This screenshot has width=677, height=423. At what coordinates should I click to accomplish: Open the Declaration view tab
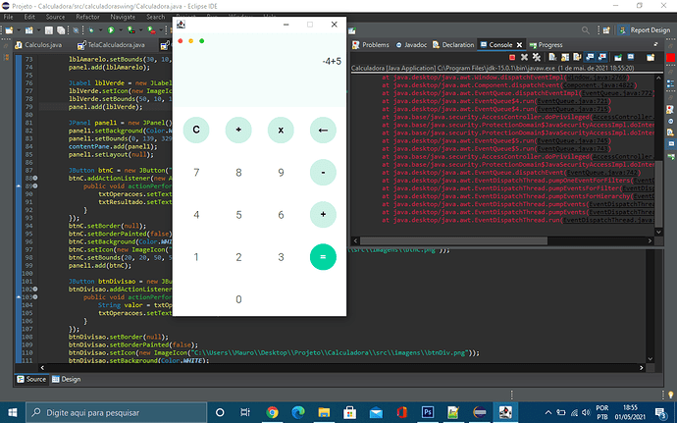[x=453, y=45]
